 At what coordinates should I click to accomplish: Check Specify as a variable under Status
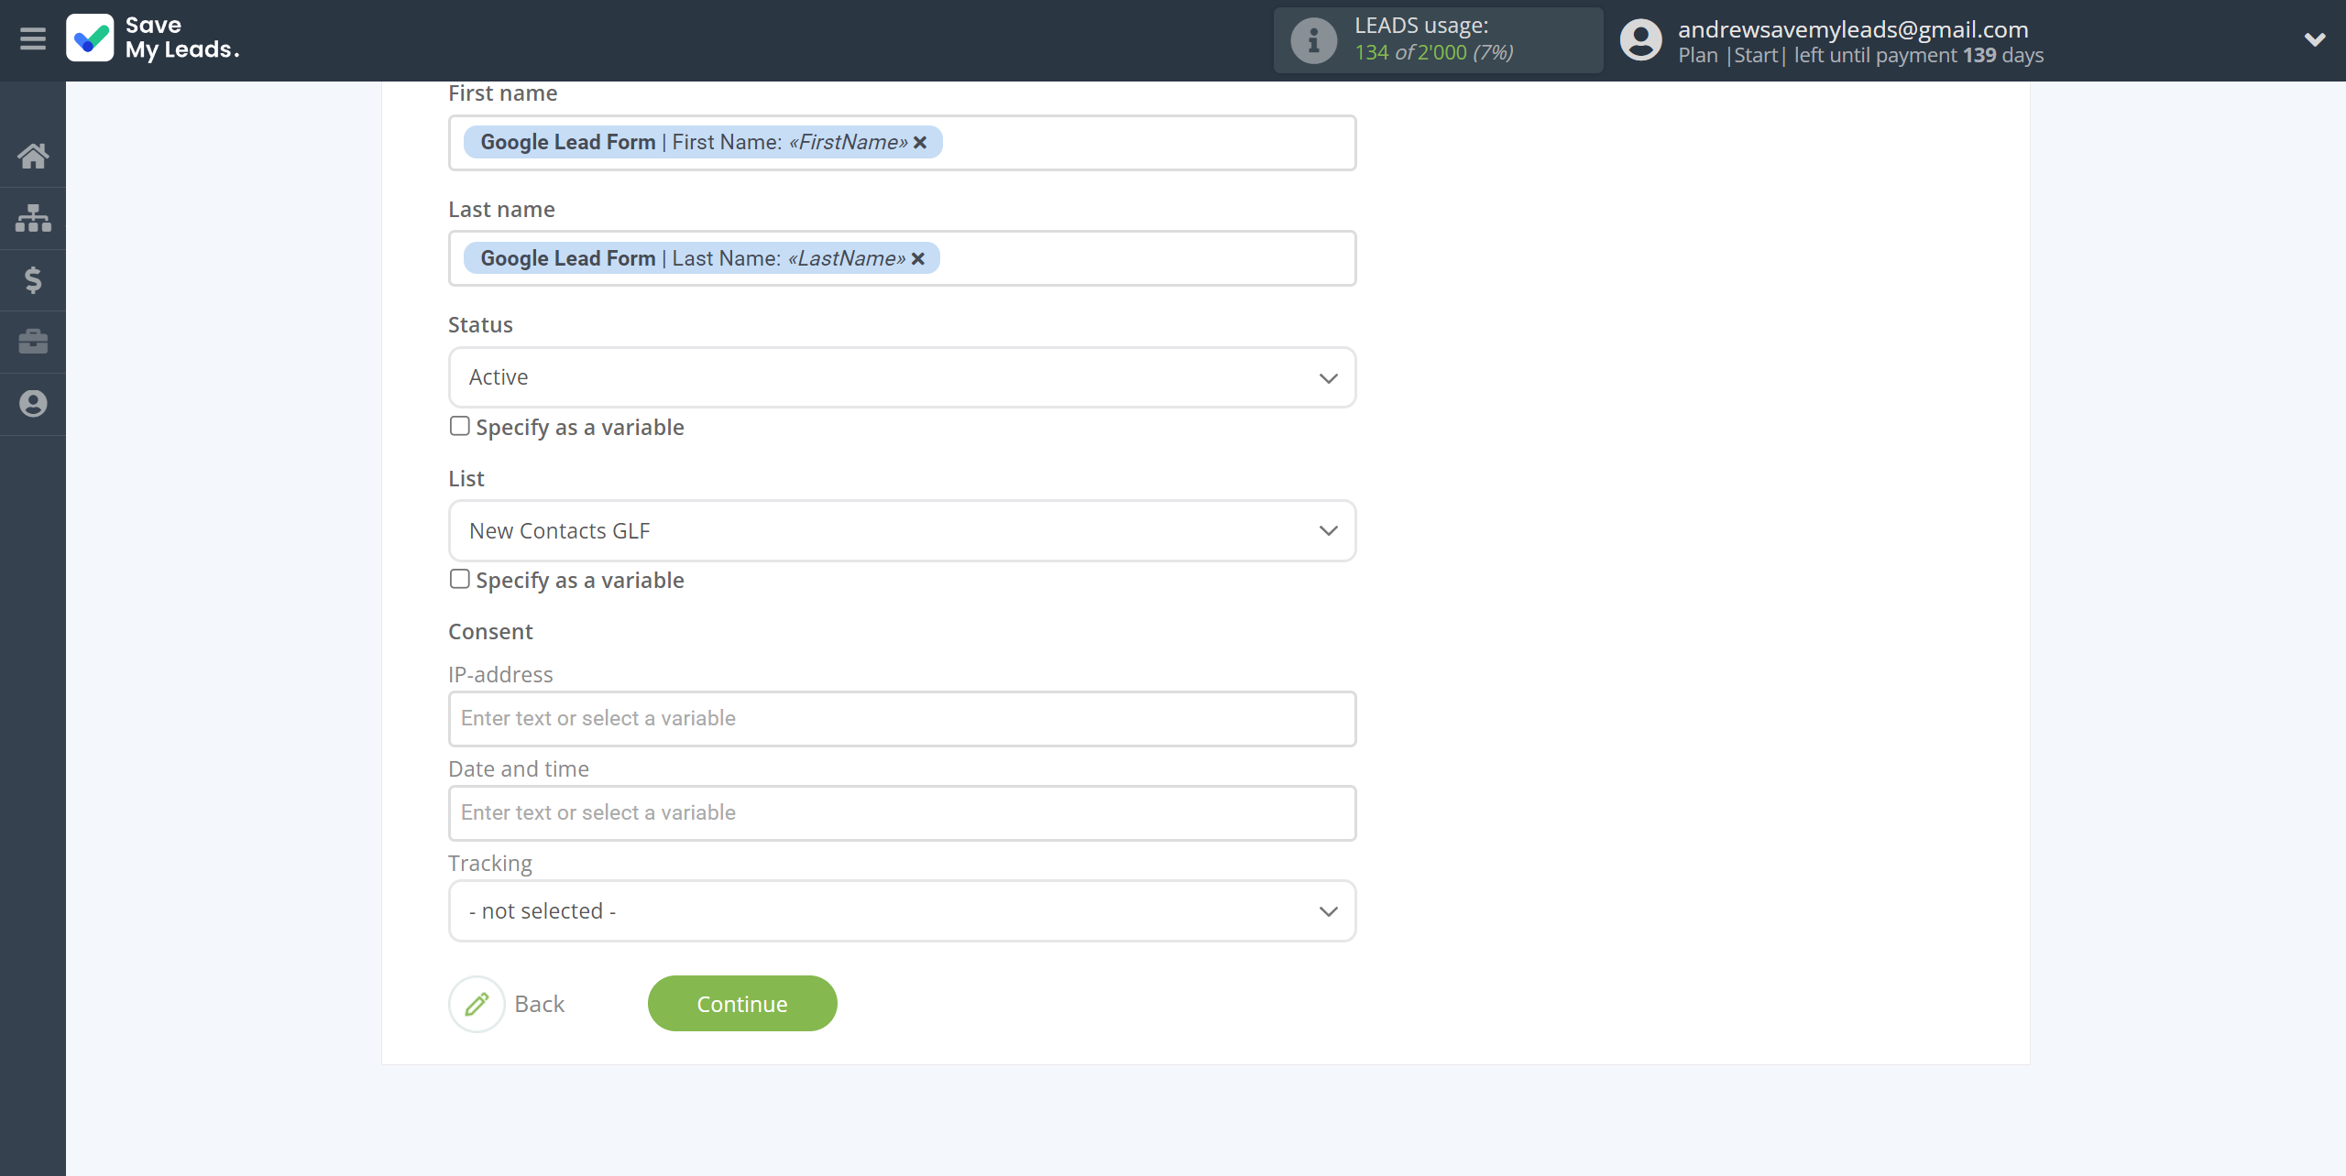coord(460,426)
